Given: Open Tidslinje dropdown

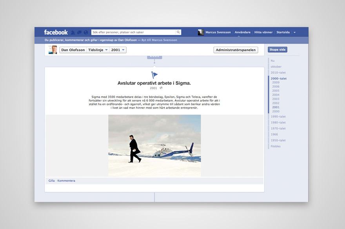Looking at the screenshot, I should click(x=98, y=50).
